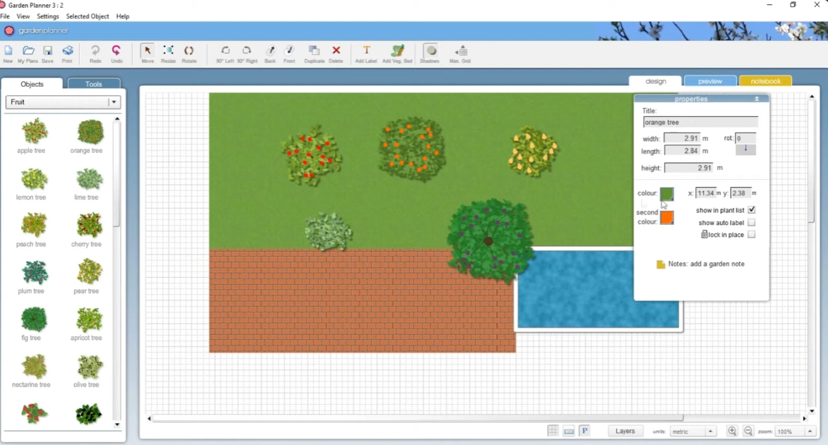Toggle the P icon in status bar
The height and width of the screenshot is (445, 828).
tap(584, 432)
